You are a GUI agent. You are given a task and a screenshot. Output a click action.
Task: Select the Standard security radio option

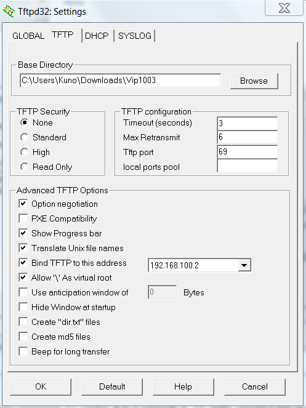(x=25, y=137)
